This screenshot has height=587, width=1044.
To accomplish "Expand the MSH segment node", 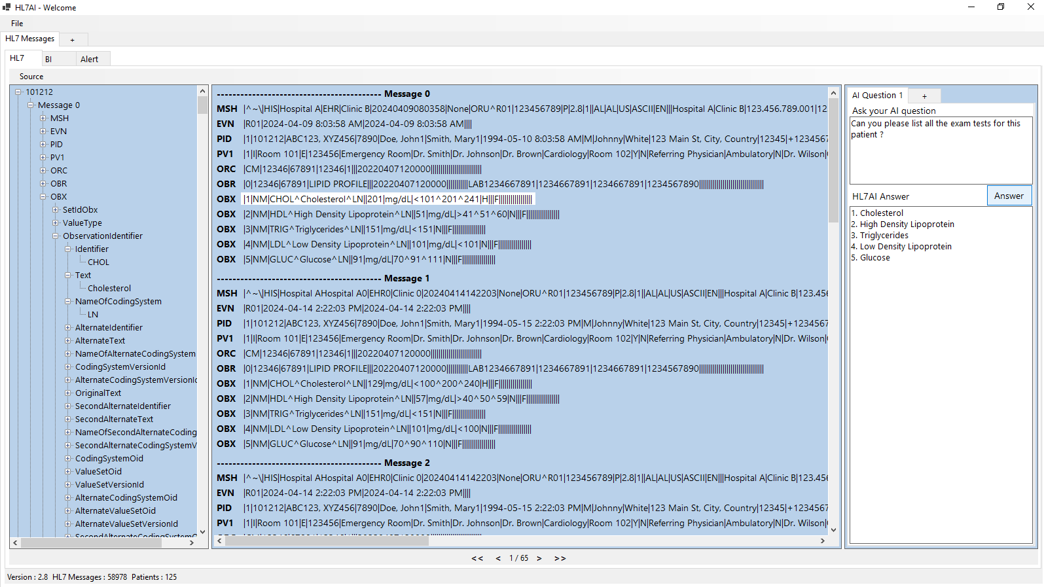I will [43, 118].
